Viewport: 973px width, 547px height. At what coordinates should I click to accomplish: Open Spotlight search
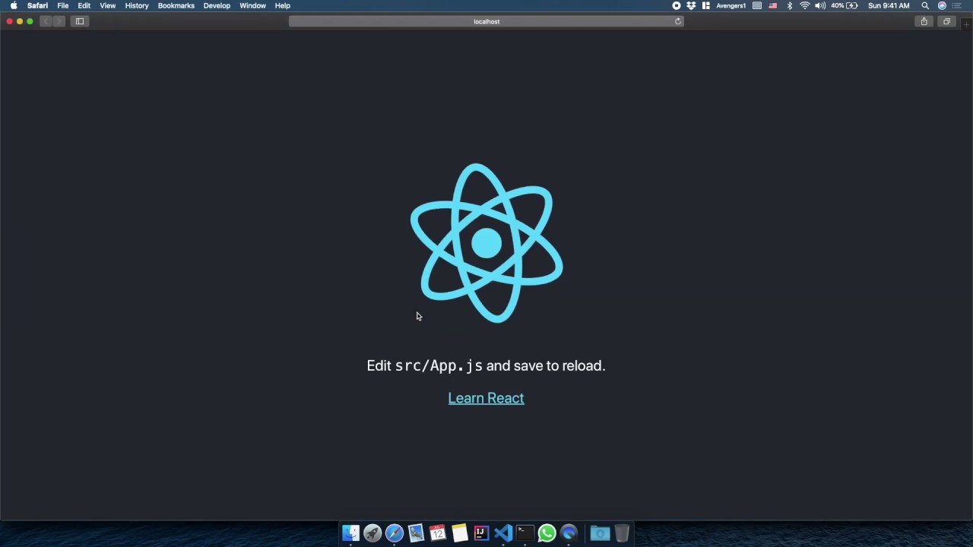coord(925,5)
